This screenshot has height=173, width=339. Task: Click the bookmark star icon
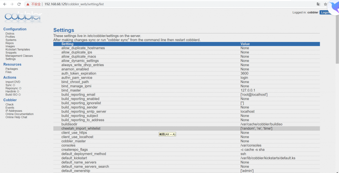click(325, 4)
